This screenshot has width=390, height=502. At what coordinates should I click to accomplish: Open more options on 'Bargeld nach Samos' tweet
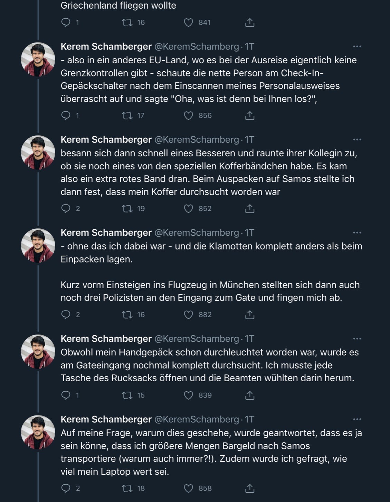point(357,419)
